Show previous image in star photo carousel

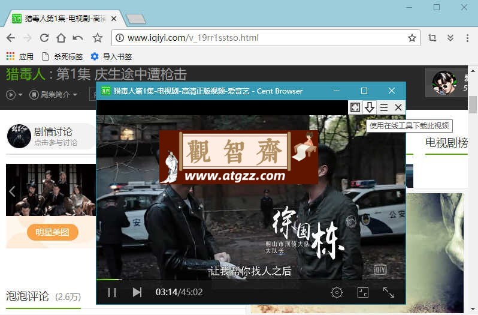(12, 191)
